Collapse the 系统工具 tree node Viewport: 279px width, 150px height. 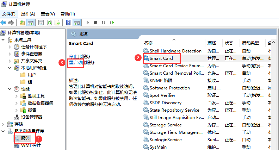coord(3,40)
